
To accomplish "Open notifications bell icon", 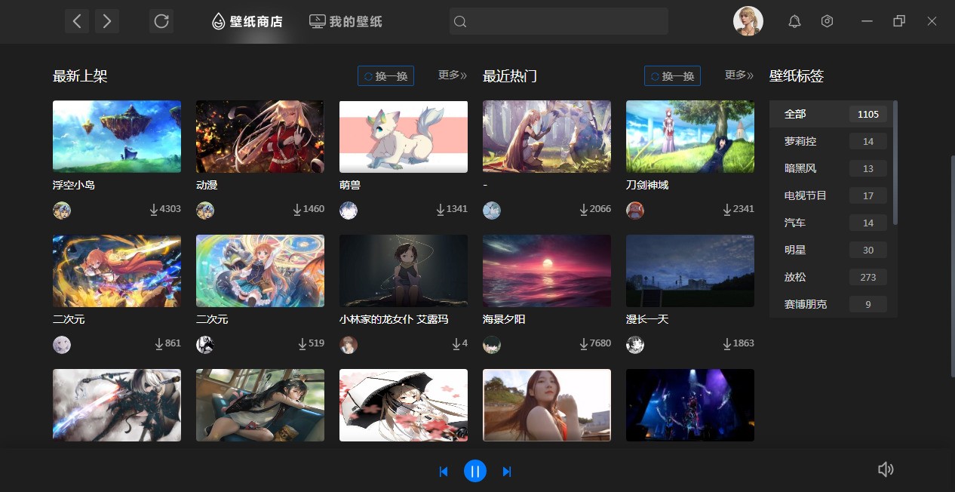I will [794, 21].
